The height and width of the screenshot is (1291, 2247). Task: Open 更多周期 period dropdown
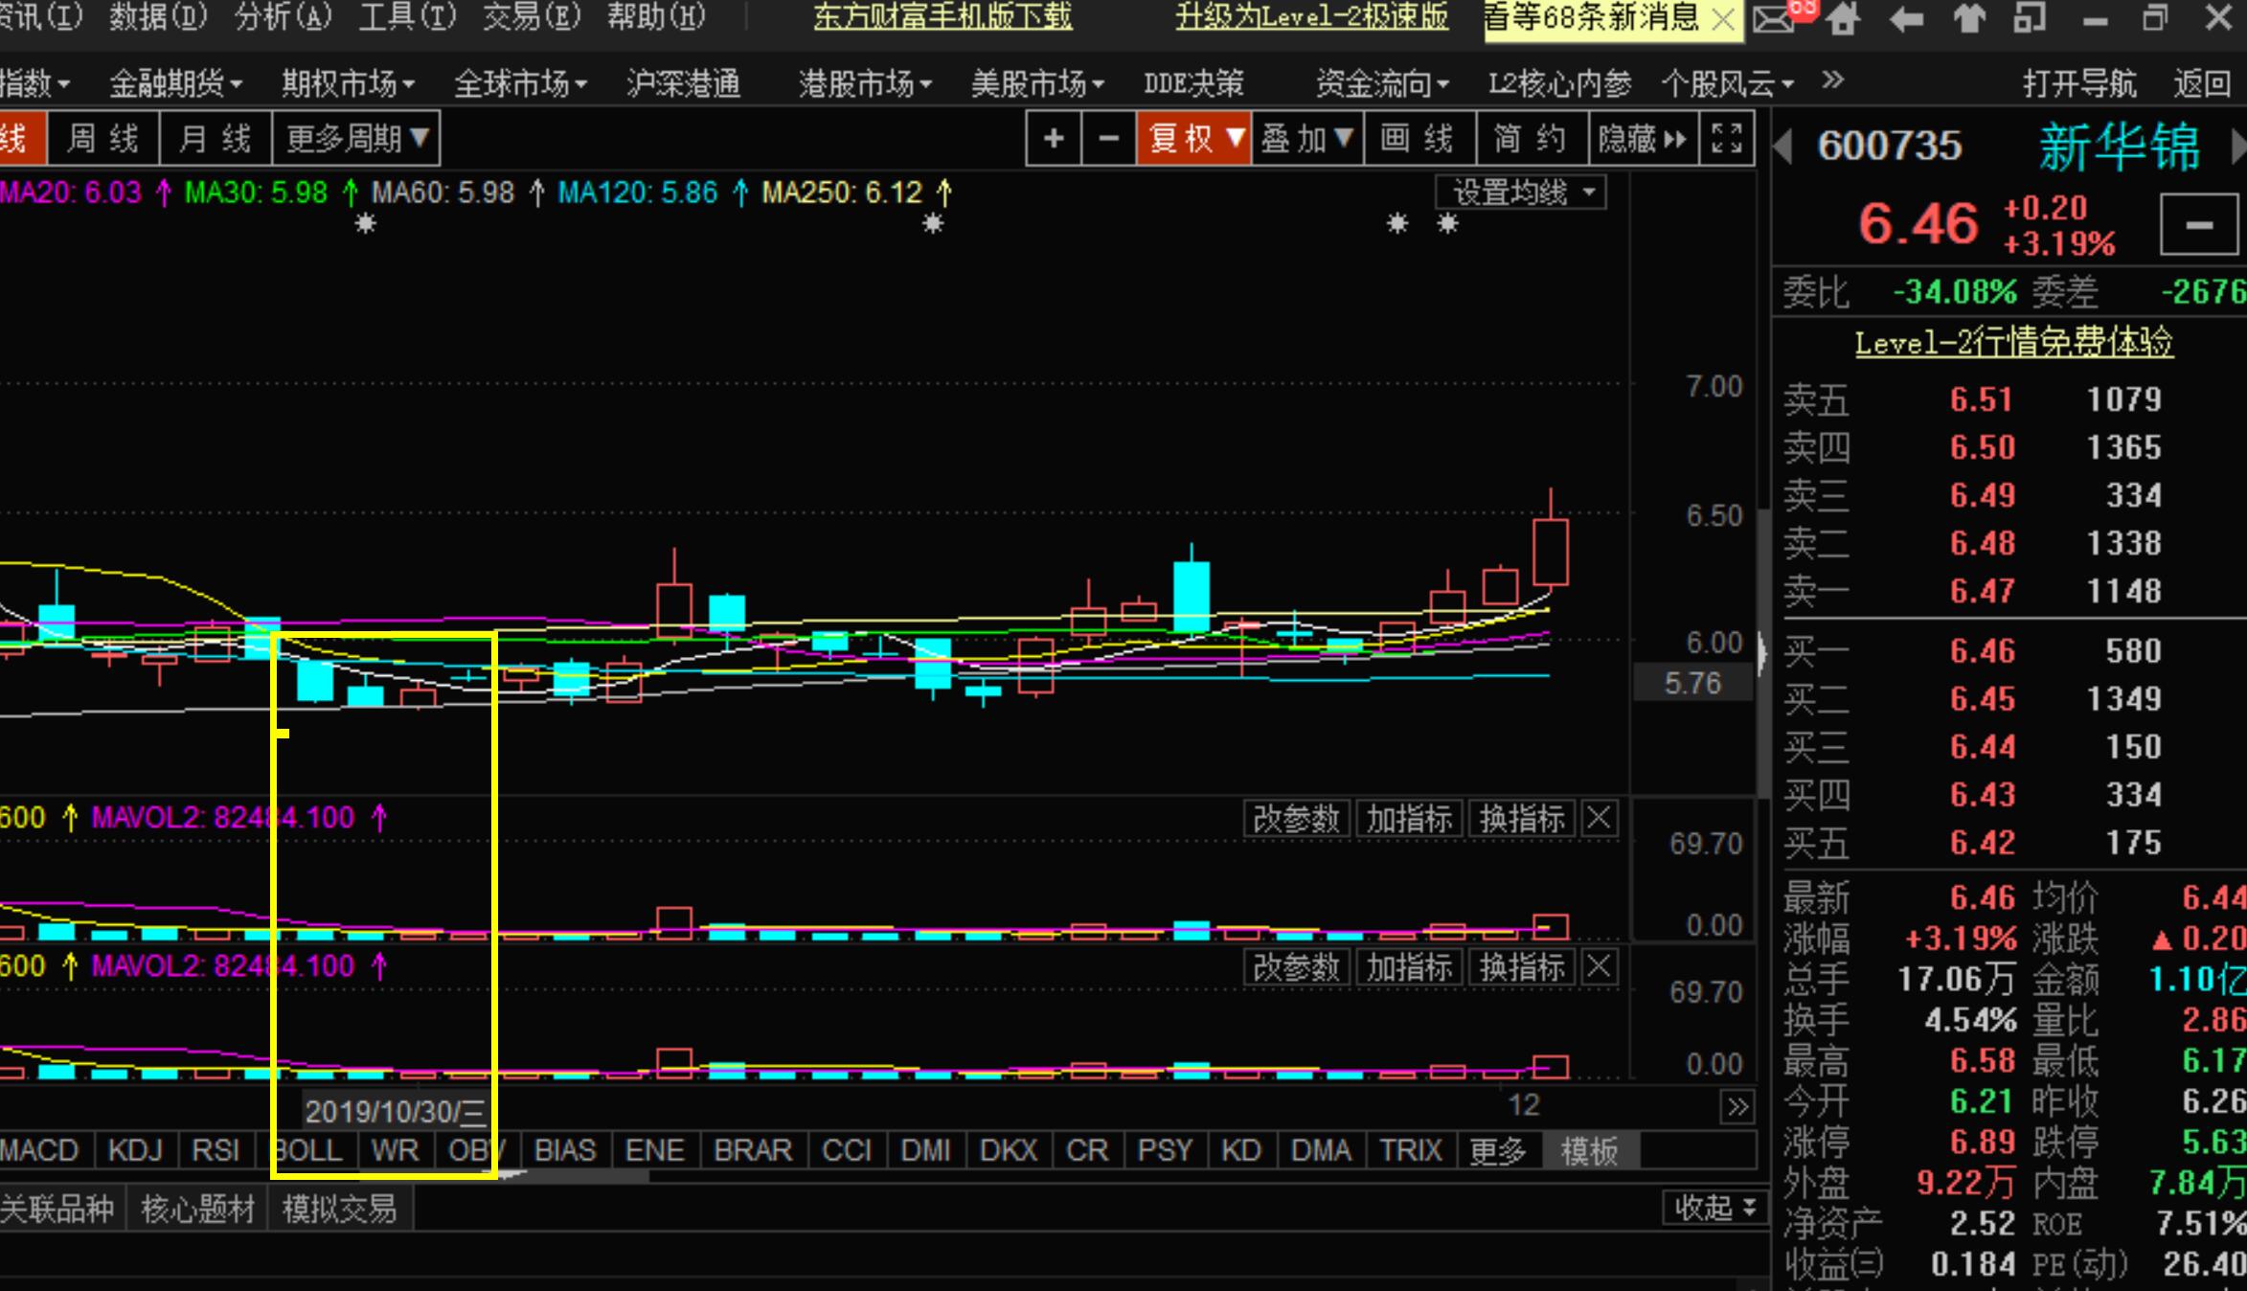(356, 139)
